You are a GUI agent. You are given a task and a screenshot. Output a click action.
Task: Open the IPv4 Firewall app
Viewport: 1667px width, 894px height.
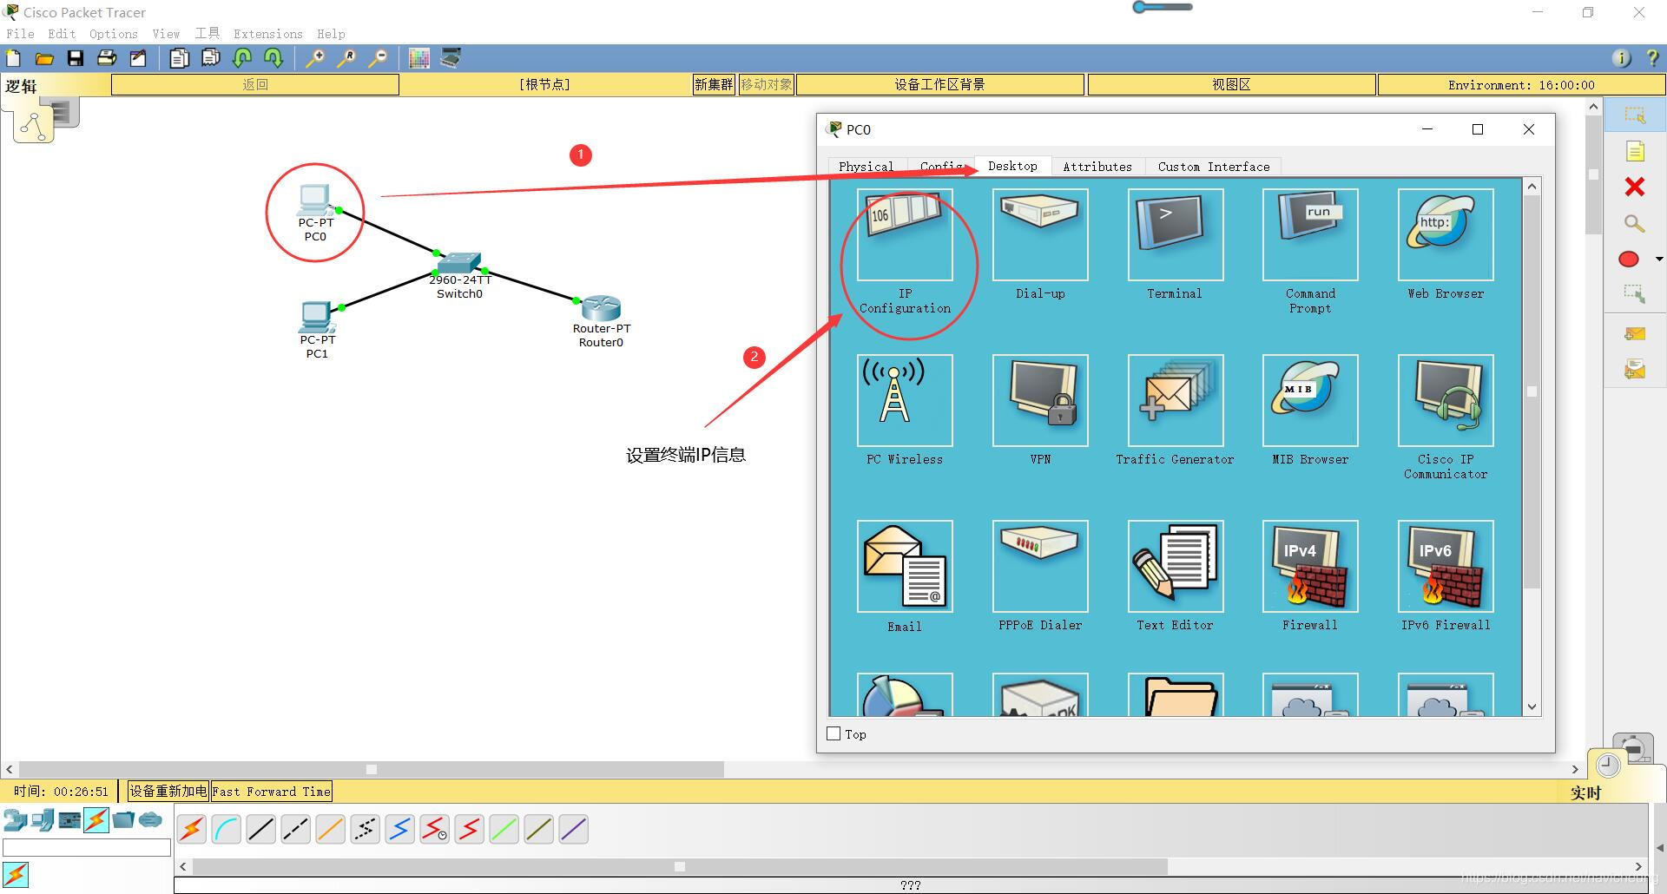tap(1310, 566)
